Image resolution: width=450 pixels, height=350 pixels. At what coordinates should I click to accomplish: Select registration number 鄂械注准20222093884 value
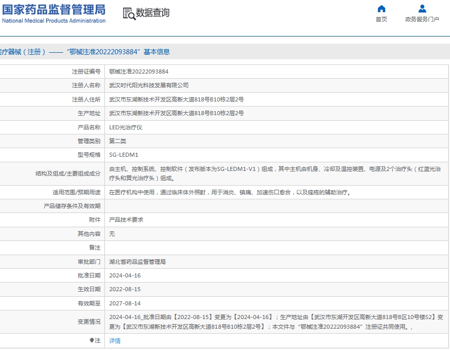tap(139, 72)
